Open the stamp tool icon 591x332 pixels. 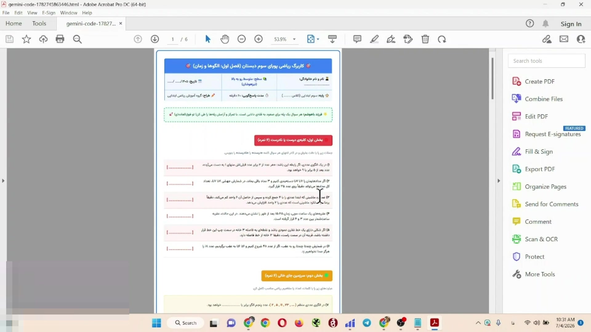408,39
